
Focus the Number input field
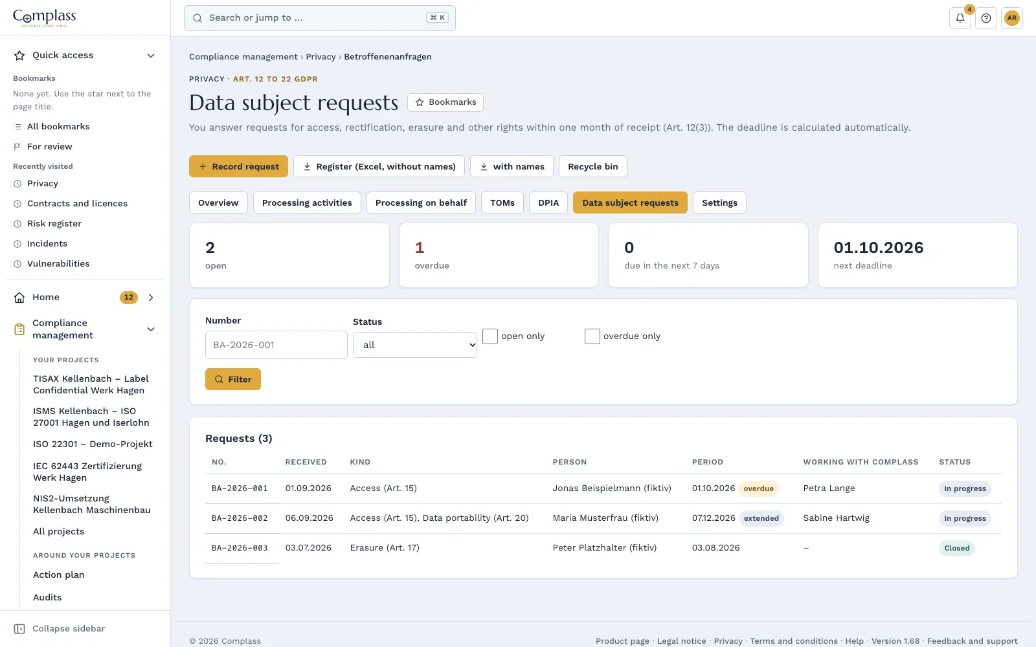tap(276, 345)
